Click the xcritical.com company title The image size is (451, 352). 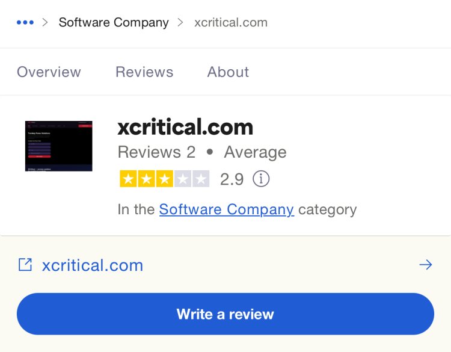[185, 127]
